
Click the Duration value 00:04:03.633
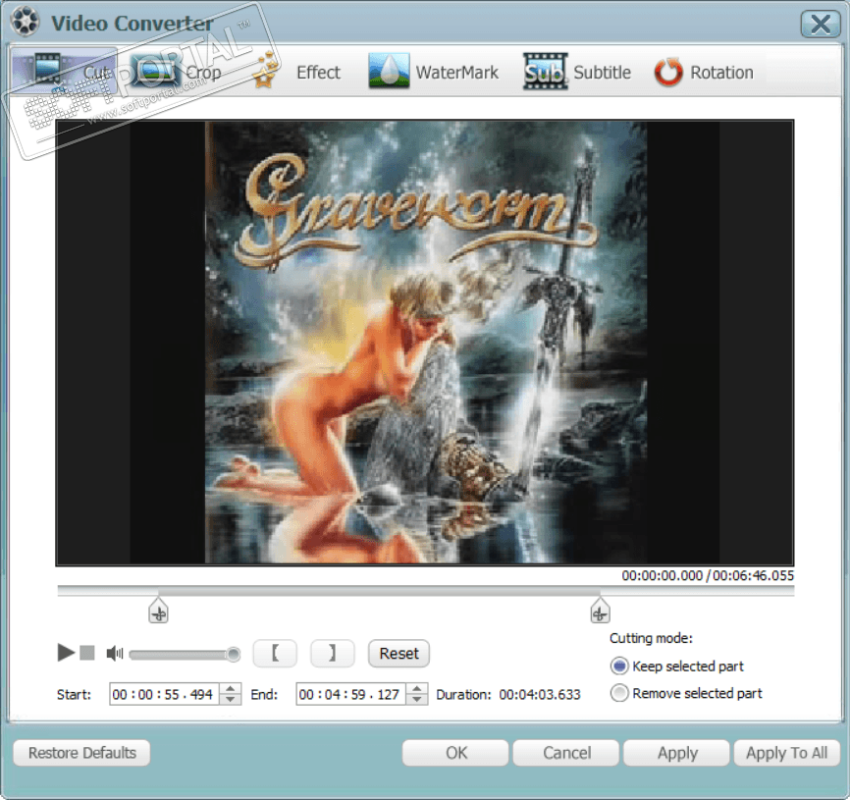point(540,694)
